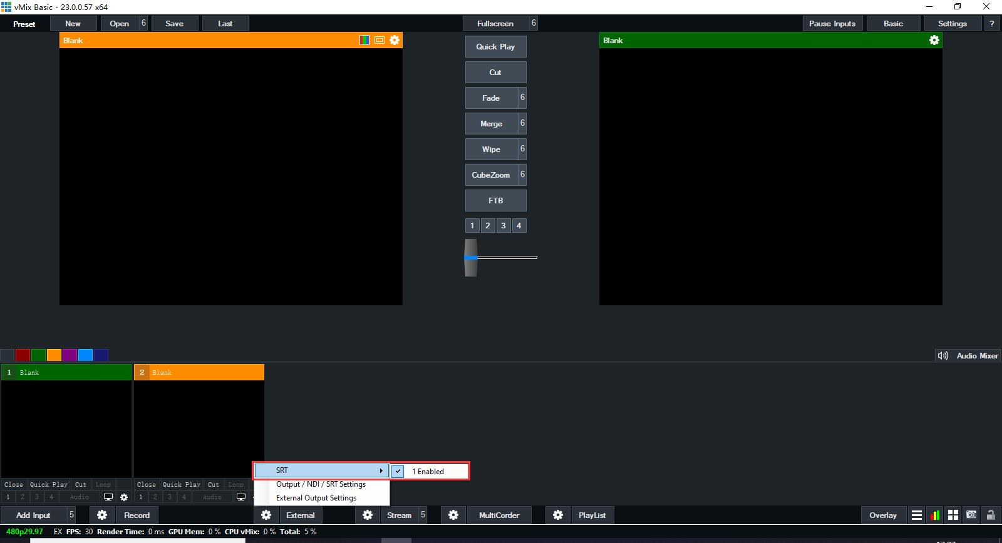Open color correction icon in Preview header
Viewport: 1002px width, 543px height.
364,40
